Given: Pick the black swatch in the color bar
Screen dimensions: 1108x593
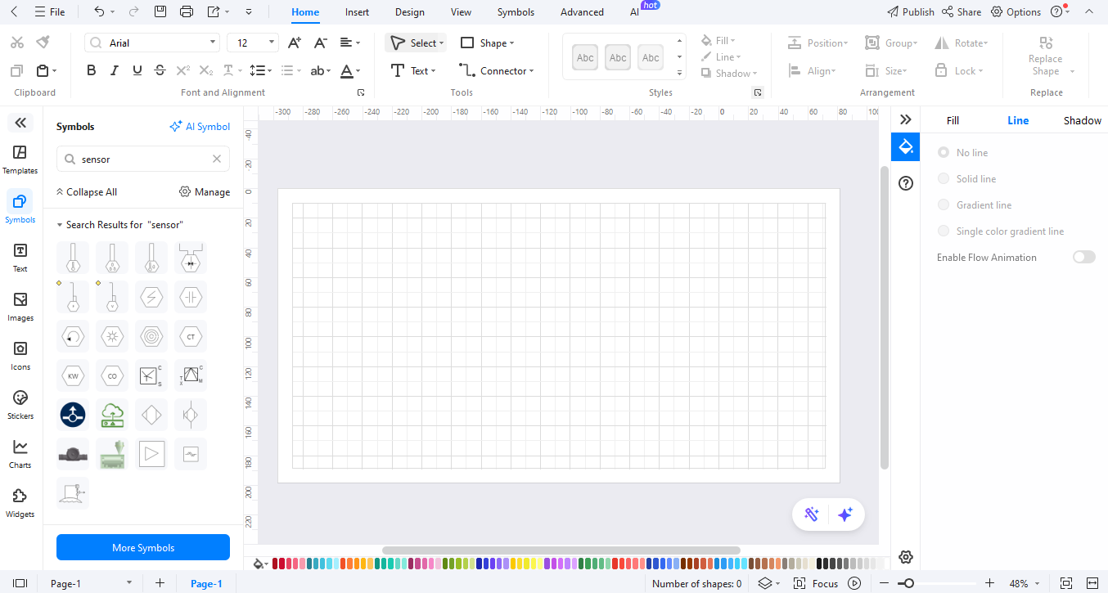Looking at the screenshot, I should click(x=821, y=564).
